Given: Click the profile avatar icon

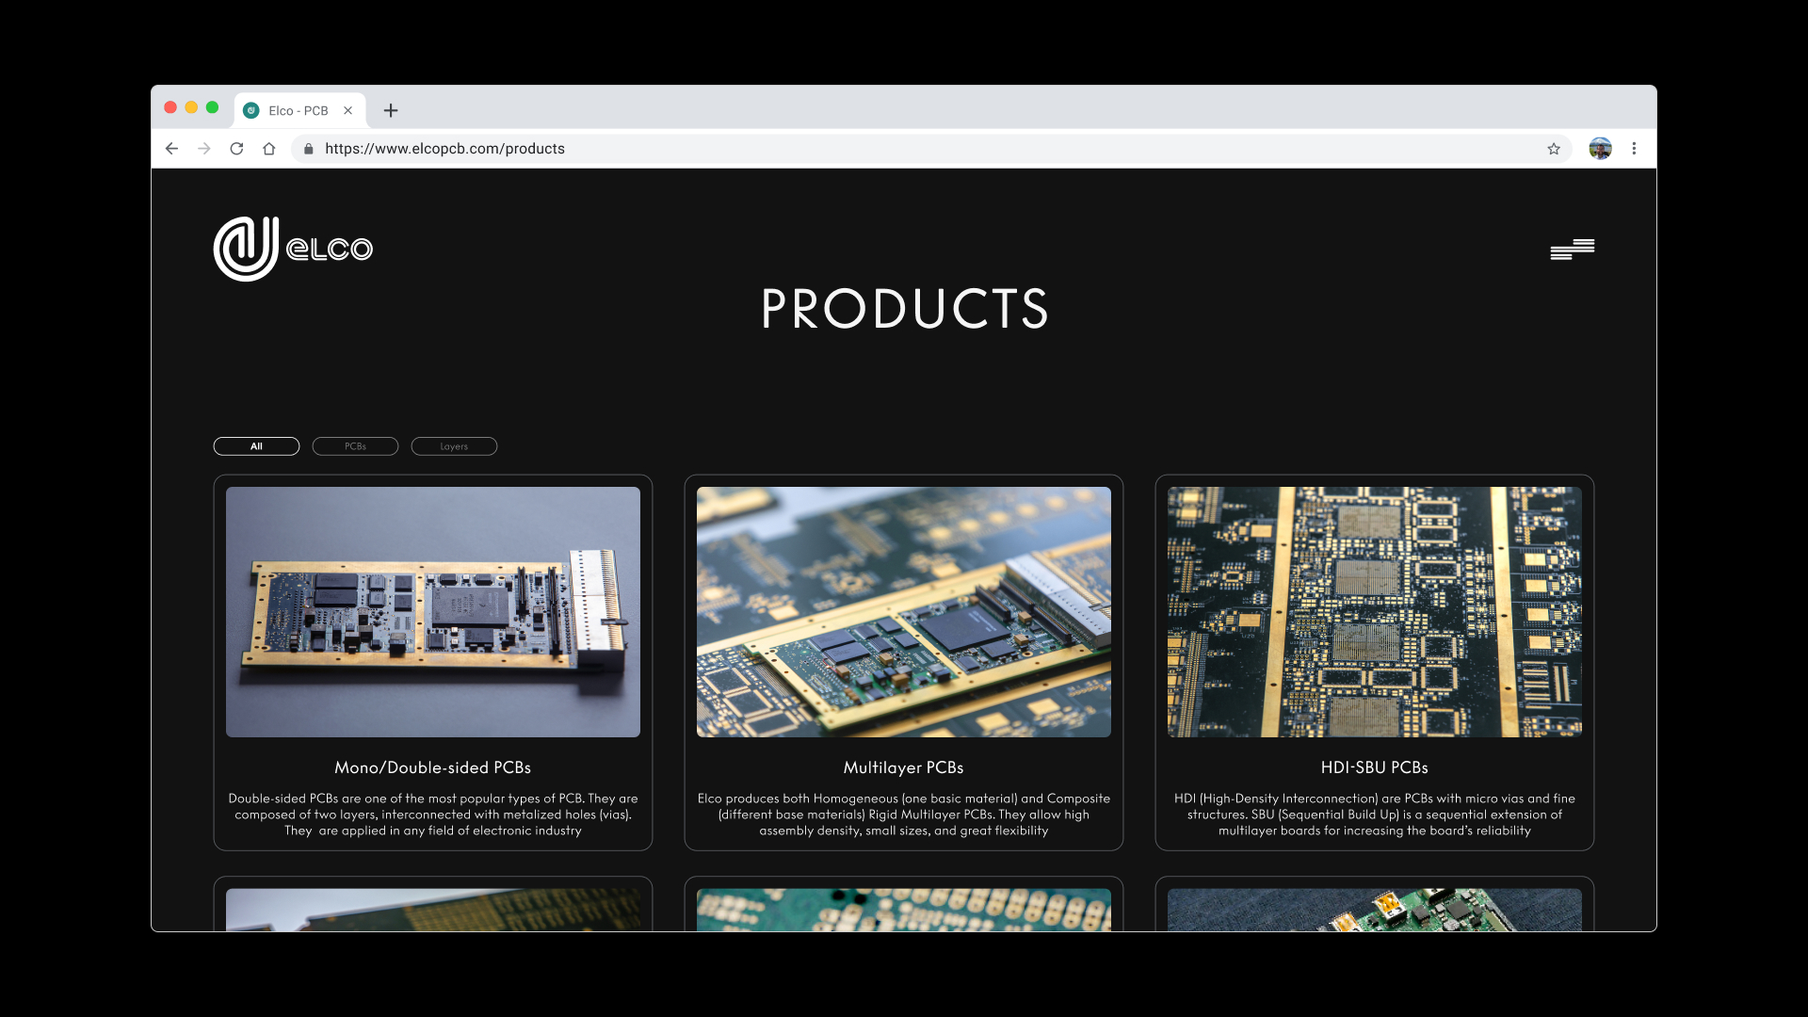Looking at the screenshot, I should pyautogui.click(x=1600, y=149).
